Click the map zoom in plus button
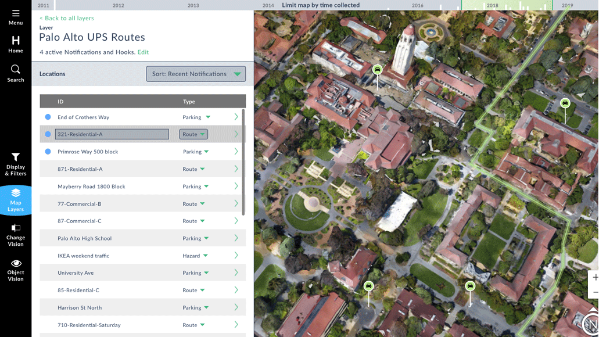 595,277
